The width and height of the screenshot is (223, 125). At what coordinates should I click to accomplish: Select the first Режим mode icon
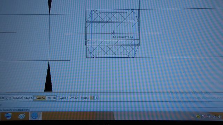[92, 98]
